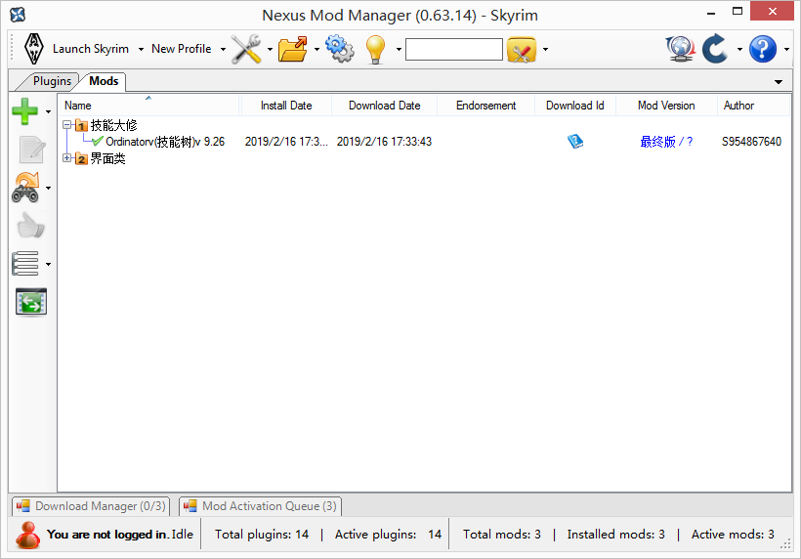Viewport: 801px width, 559px height.
Task: Open dropdown arrow beside Launch Skyrim
Action: (141, 49)
